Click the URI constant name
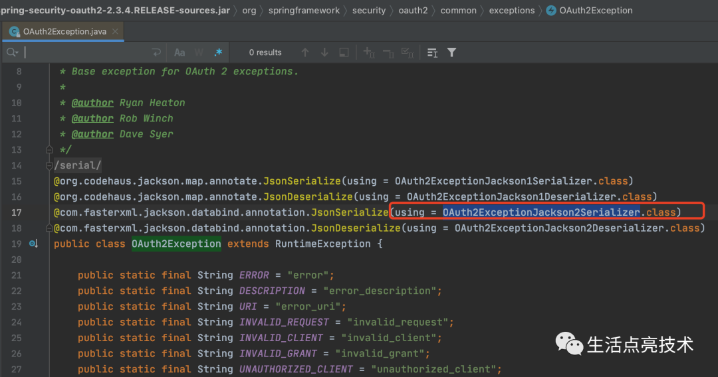Image resolution: width=718 pixels, height=377 pixels. pos(248,306)
